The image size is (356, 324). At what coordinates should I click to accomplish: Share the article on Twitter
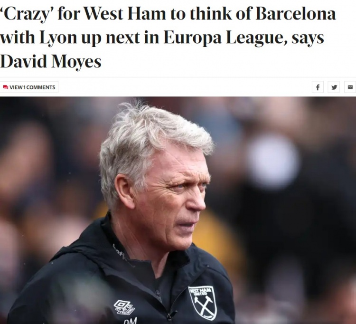(334, 87)
